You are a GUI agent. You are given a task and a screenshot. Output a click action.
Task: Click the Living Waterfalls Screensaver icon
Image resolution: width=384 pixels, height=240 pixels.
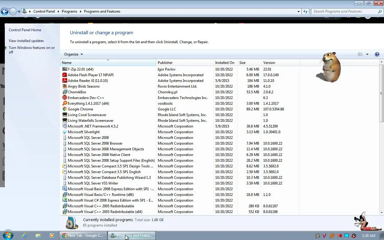[x=64, y=121]
